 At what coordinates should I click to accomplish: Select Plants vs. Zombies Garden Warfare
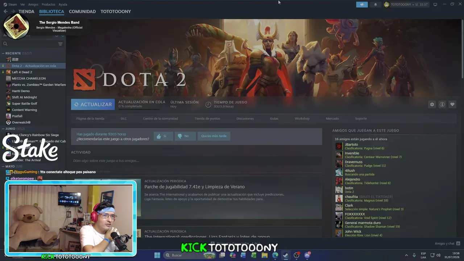[x=34, y=85]
